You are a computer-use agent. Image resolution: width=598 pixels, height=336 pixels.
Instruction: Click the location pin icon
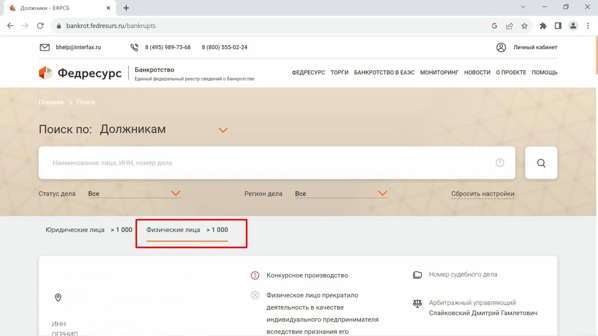click(58, 298)
